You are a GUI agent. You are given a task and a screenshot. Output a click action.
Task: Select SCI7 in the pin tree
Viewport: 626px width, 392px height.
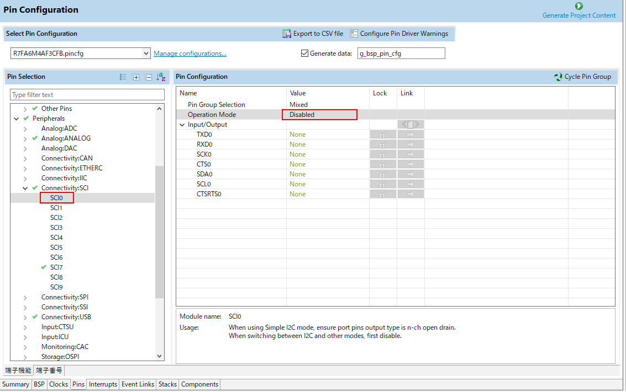(56, 267)
